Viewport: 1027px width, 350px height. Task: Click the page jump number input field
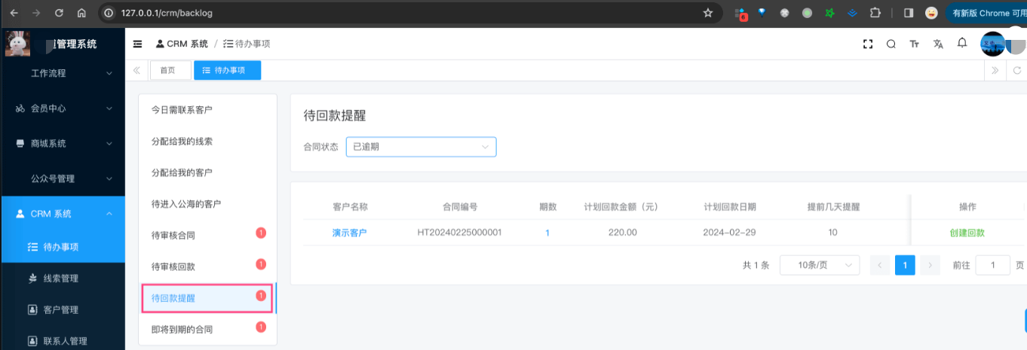point(992,265)
